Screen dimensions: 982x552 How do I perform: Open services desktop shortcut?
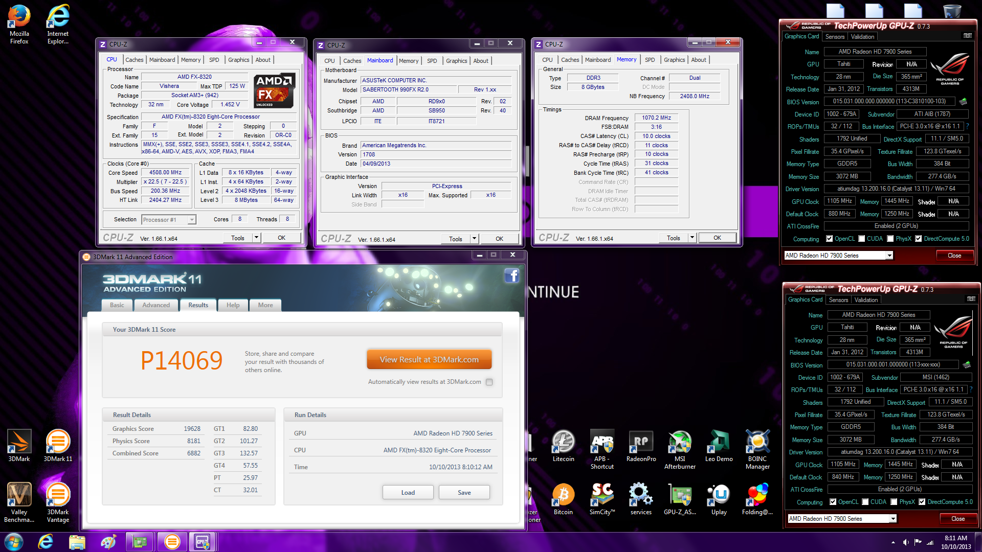[641, 498]
